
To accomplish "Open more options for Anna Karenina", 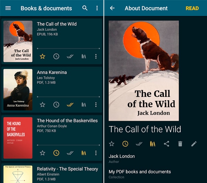I will tap(96, 105).
